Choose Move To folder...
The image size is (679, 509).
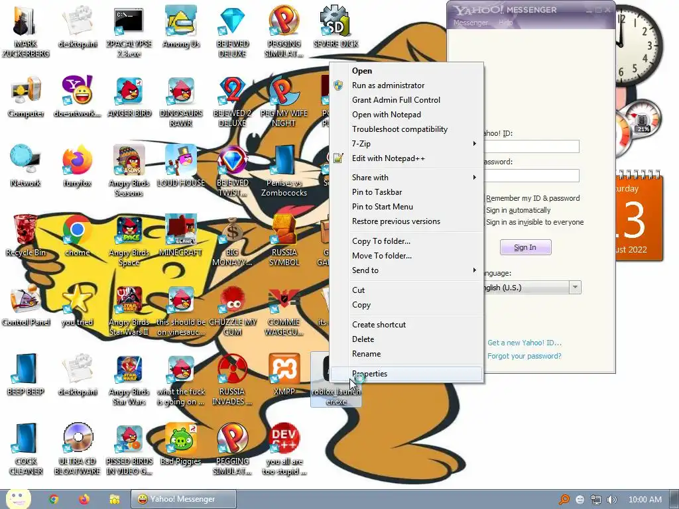(x=406, y=256)
